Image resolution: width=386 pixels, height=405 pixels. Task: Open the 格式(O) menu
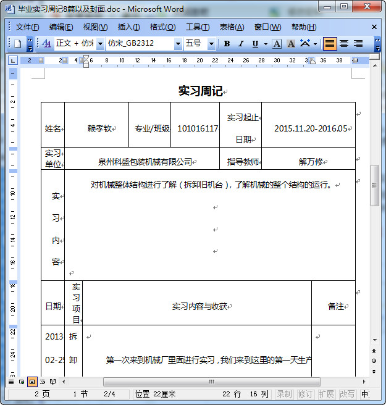click(x=162, y=27)
